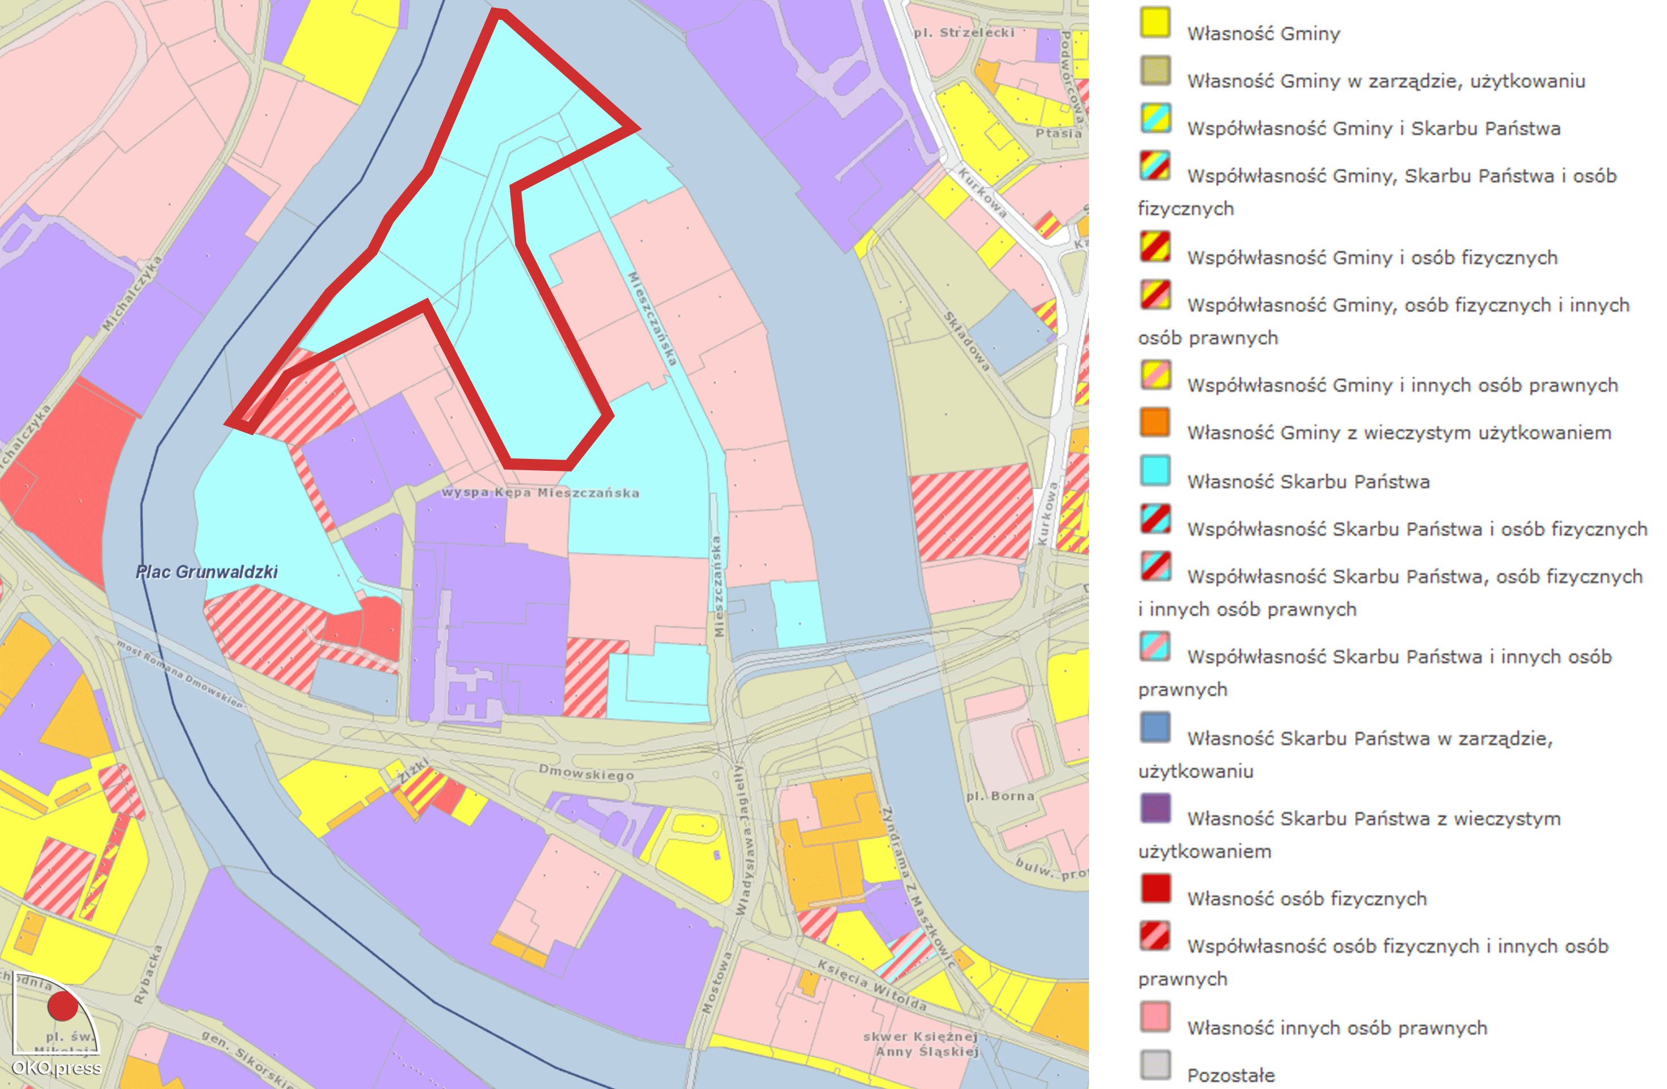Click the Współwłasność Skarbu Państwa i osób fizycznych swatch
Viewport: 1667px width, 1089px height.
pos(1155,518)
